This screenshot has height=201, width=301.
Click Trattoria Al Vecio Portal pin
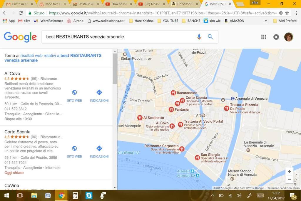180,124
